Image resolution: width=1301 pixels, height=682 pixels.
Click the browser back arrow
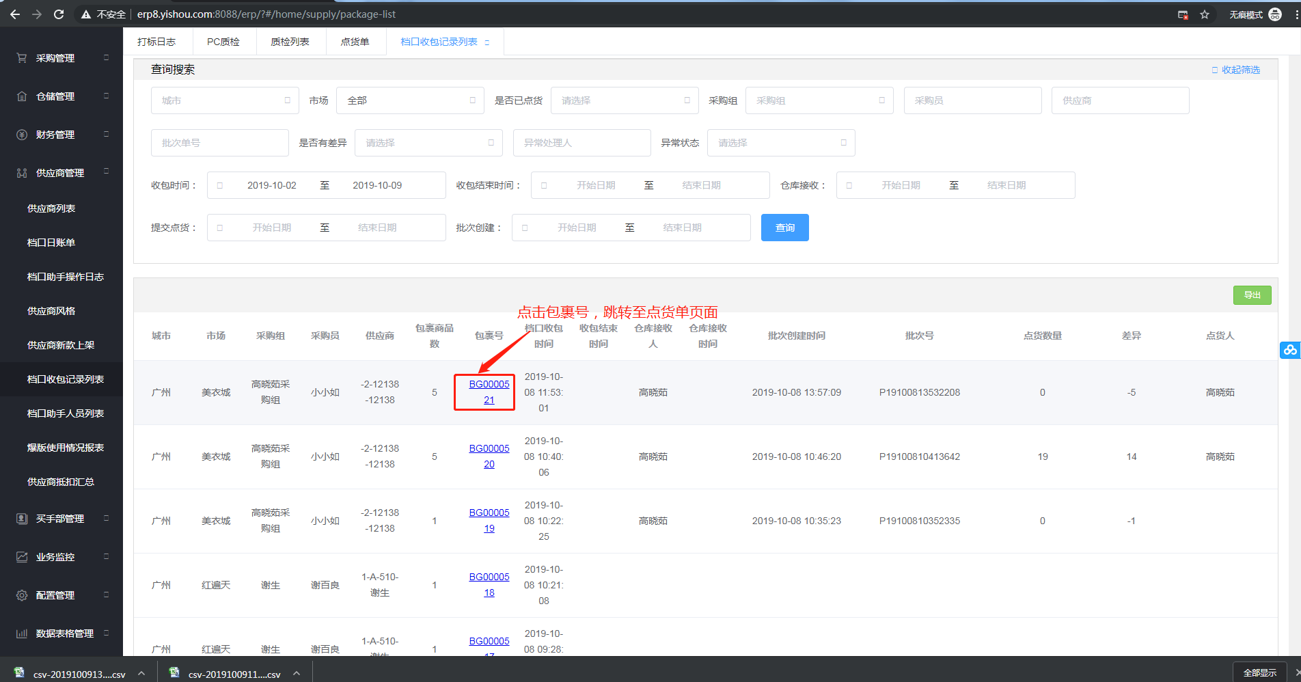click(15, 14)
